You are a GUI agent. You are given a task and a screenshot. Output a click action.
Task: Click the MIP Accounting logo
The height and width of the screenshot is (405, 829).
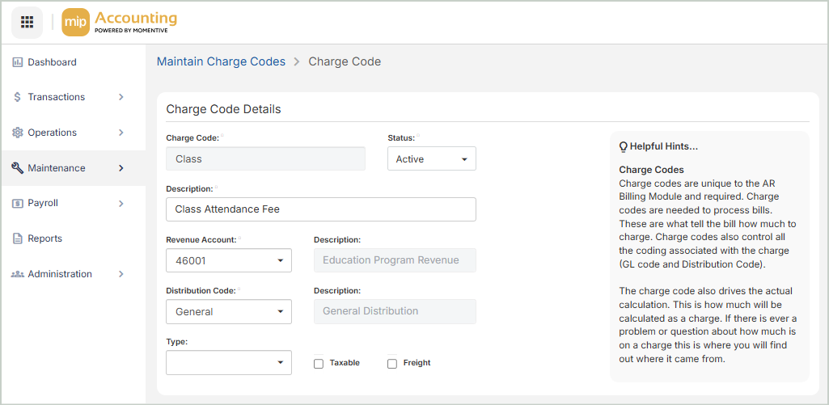(x=120, y=23)
